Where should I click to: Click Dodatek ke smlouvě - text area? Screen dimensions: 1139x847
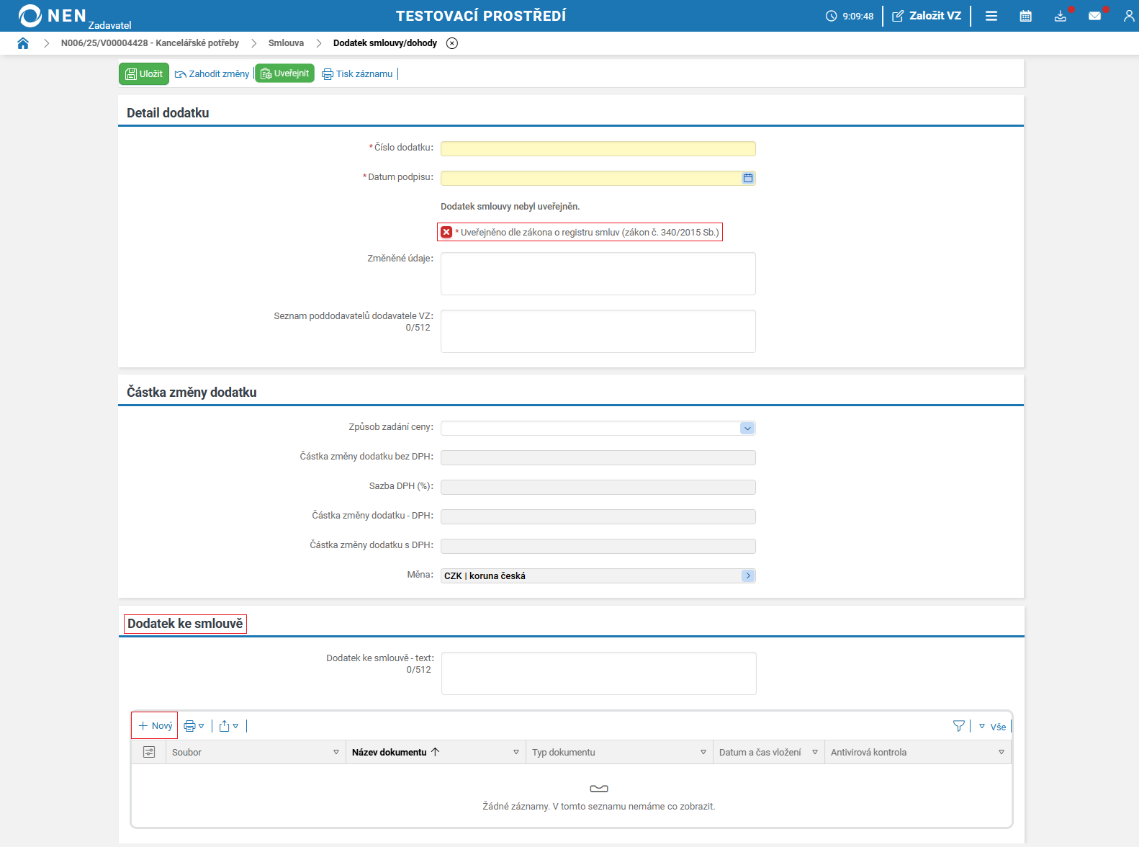[x=599, y=673]
